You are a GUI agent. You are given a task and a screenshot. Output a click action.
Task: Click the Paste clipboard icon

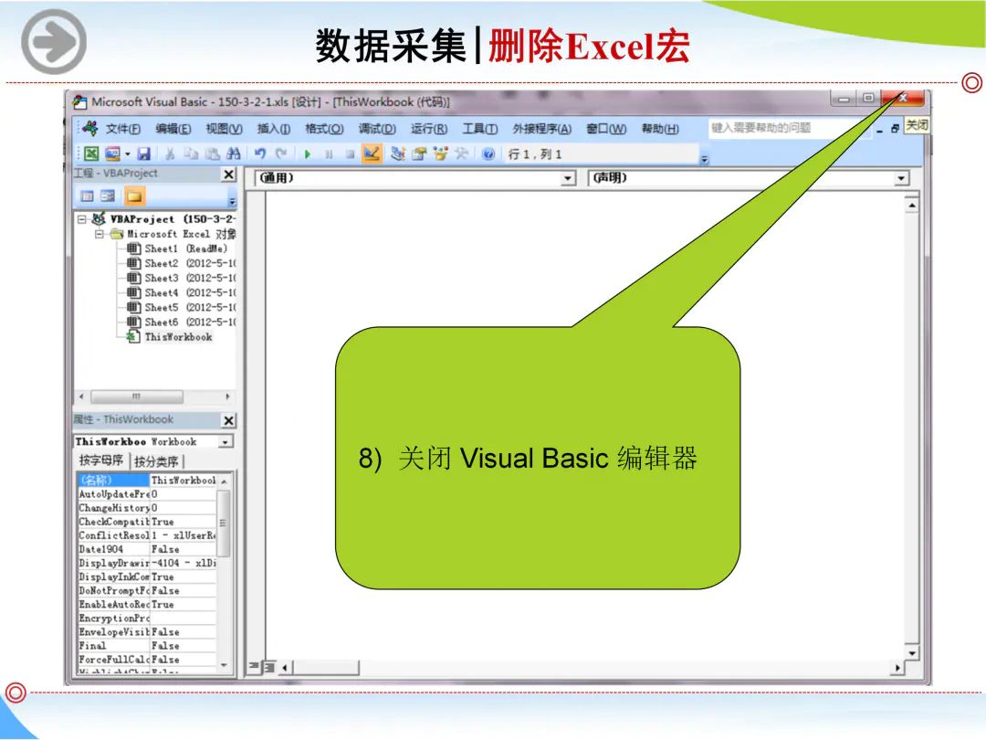(212, 153)
